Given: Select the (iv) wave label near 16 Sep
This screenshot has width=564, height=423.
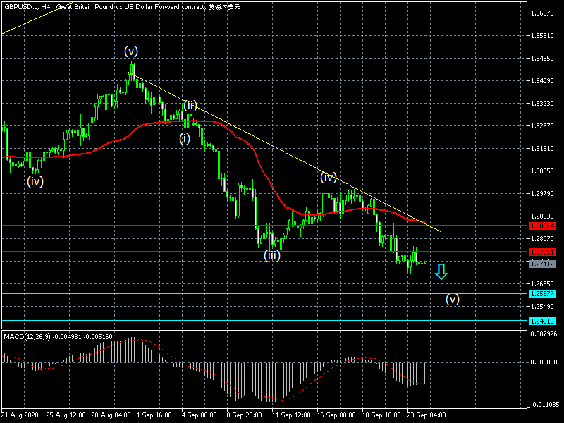Looking at the screenshot, I should point(329,177).
